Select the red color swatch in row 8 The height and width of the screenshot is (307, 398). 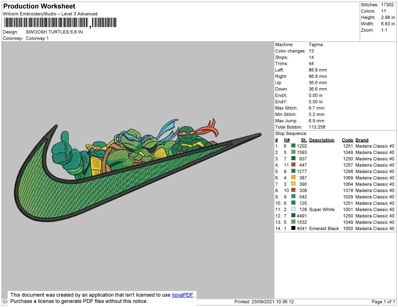point(293,190)
